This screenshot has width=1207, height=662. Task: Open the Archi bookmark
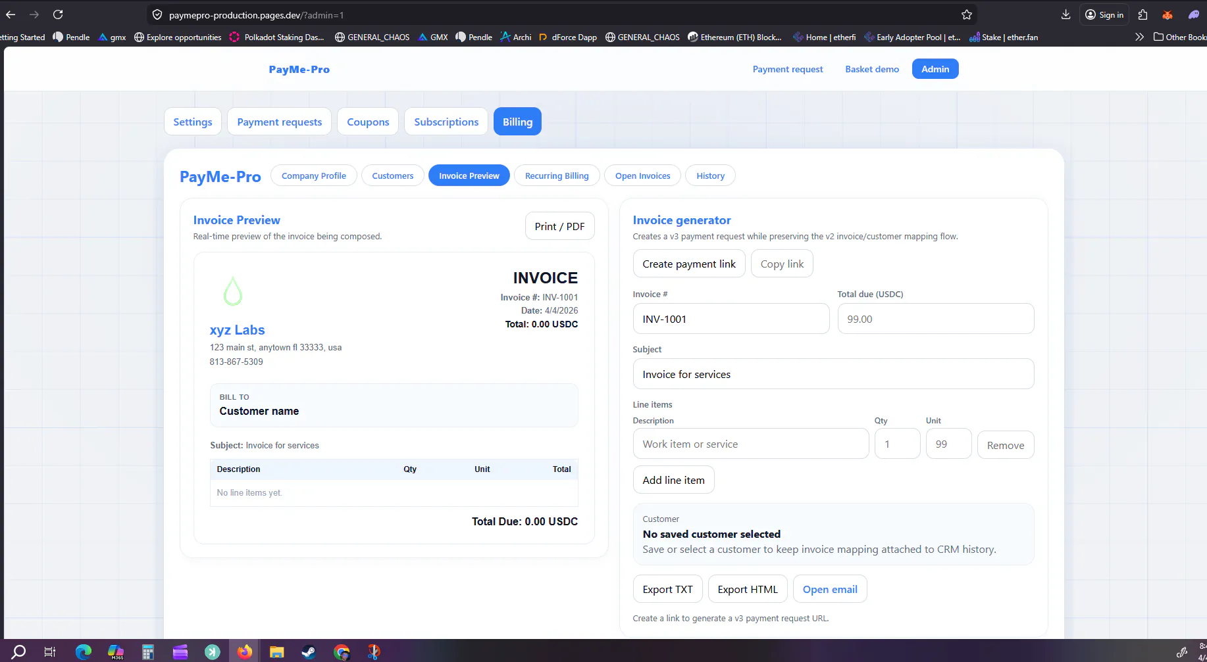coord(515,37)
